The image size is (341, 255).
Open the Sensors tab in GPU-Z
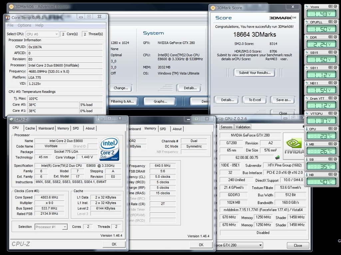226,127
